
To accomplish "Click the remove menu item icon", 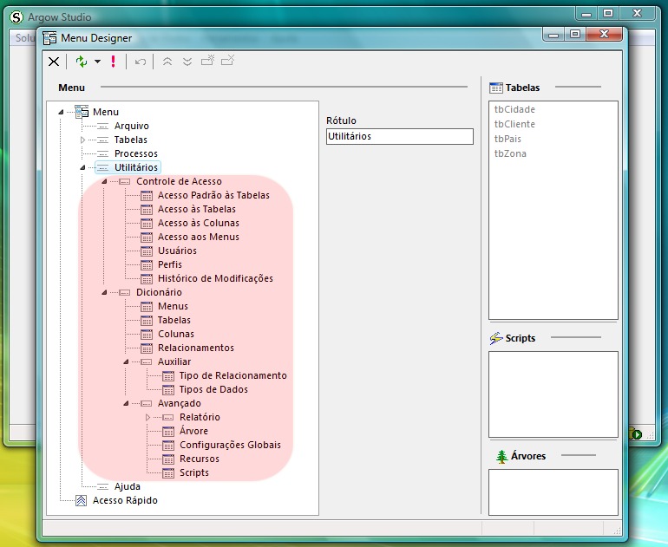I will tap(228, 61).
